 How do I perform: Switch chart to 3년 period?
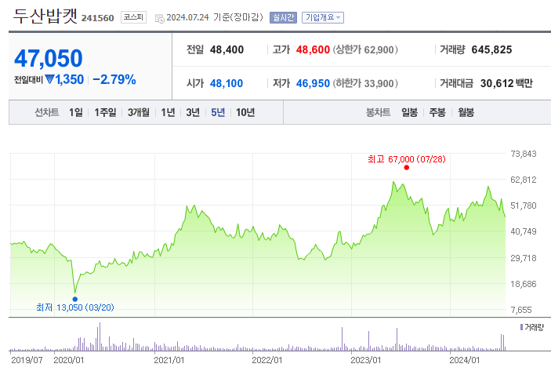pos(193,112)
